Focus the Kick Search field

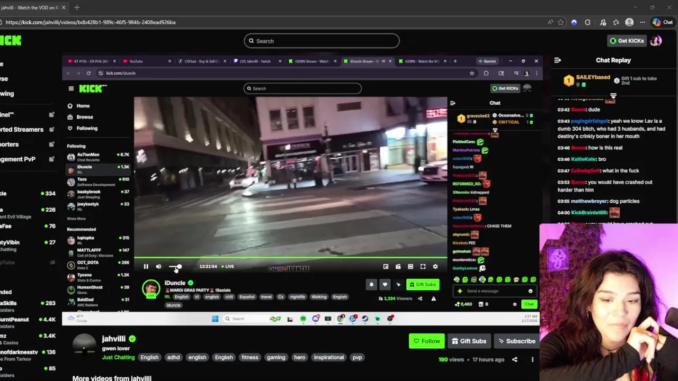(322, 41)
